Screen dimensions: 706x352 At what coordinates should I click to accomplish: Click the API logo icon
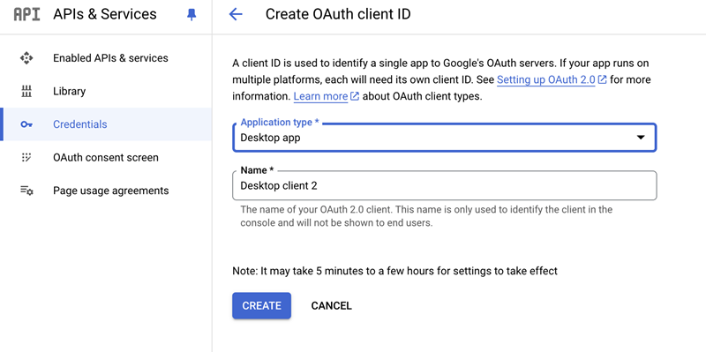[26, 14]
